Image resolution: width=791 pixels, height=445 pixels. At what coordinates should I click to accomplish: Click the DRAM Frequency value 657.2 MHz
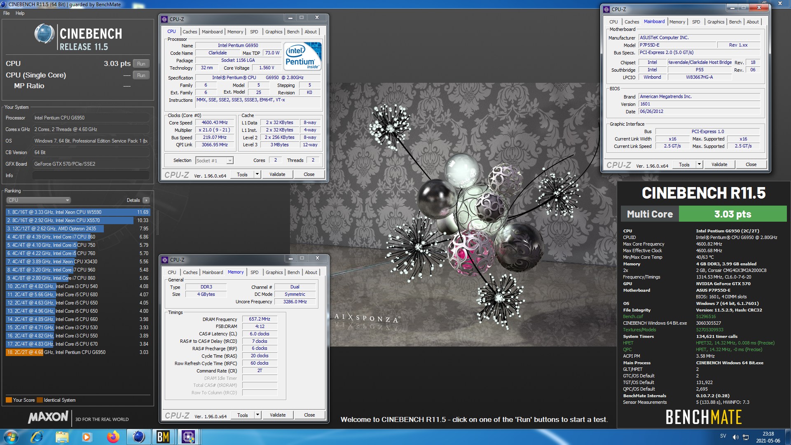(260, 319)
